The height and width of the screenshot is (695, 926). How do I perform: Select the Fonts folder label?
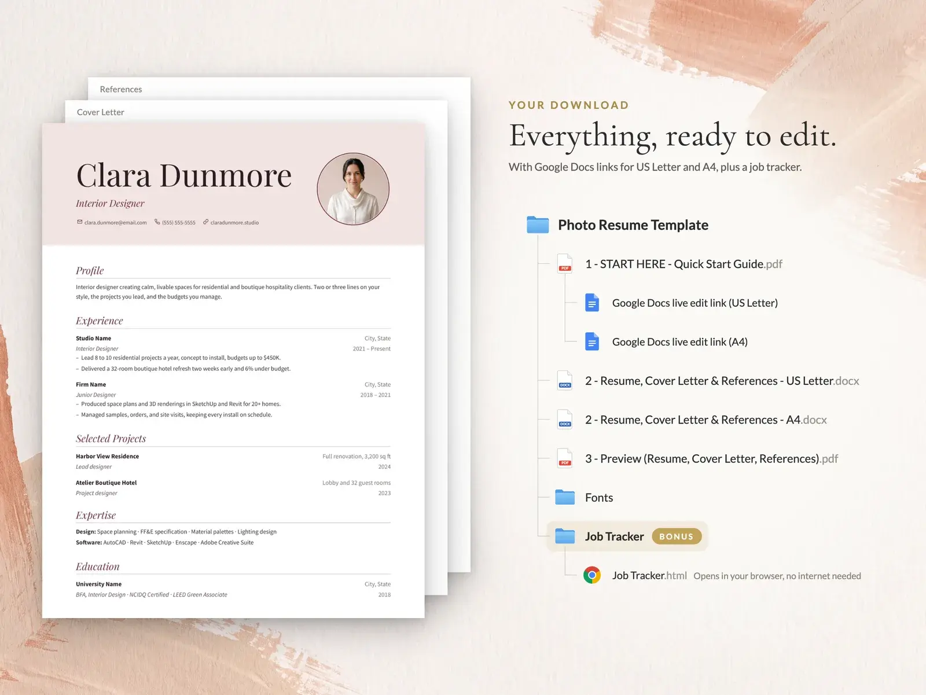(x=599, y=498)
